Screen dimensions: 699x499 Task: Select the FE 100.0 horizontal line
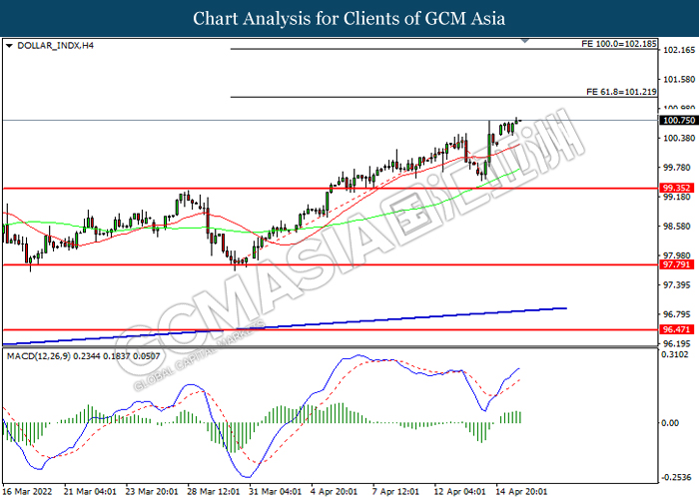(x=444, y=49)
